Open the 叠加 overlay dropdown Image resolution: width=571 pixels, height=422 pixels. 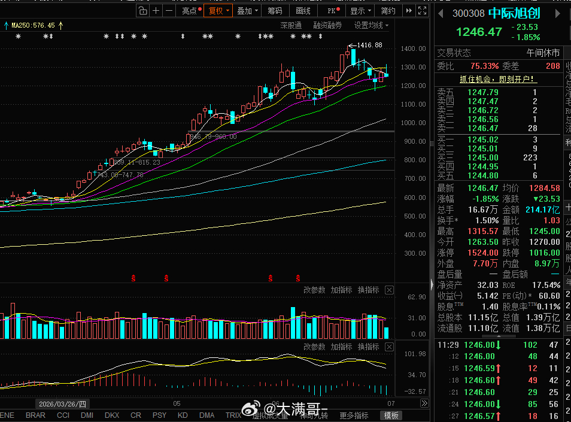pos(248,11)
